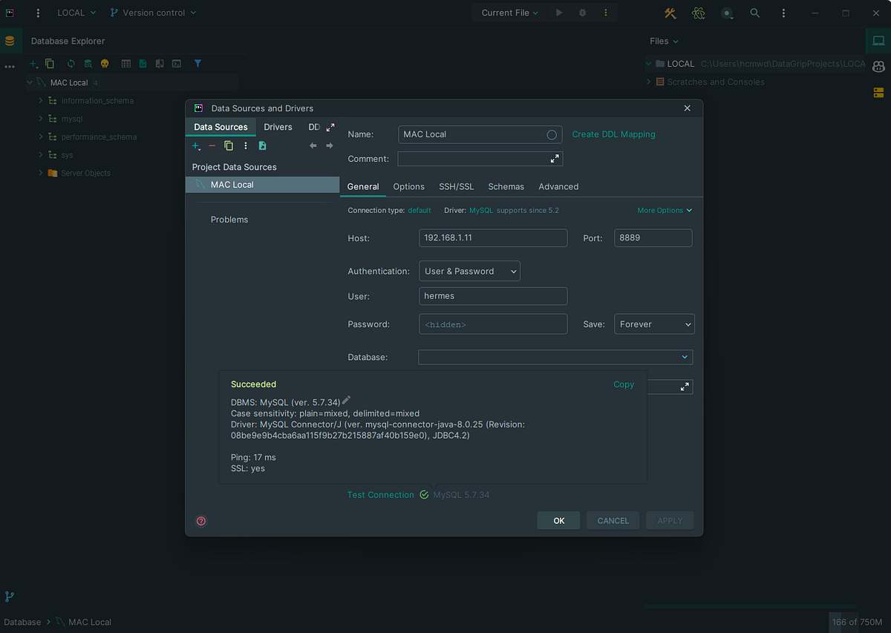
Task: Open the query console icon in Explorer toolbar
Action: tap(177, 64)
